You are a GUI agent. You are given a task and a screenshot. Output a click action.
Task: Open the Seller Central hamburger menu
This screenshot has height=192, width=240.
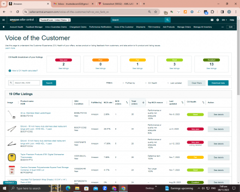click(x=3, y=20)
